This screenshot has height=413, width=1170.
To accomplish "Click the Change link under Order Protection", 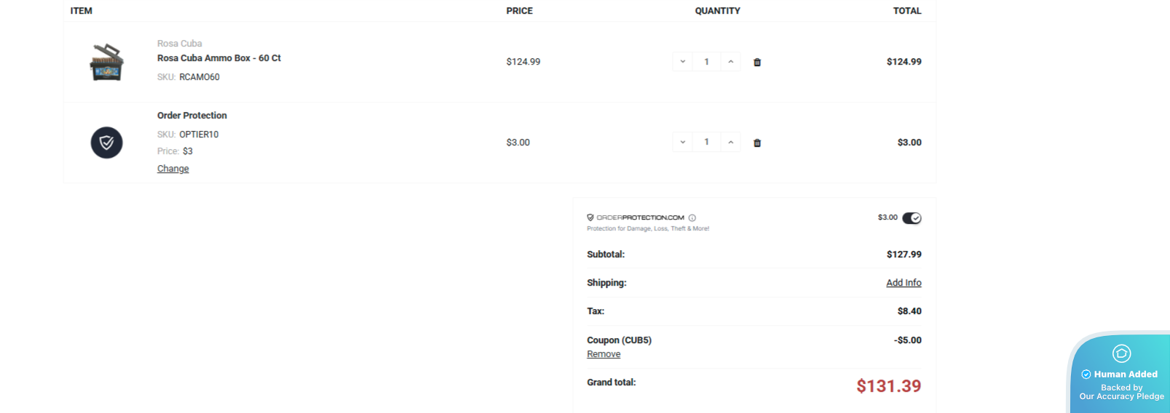I will coord(173,169).
